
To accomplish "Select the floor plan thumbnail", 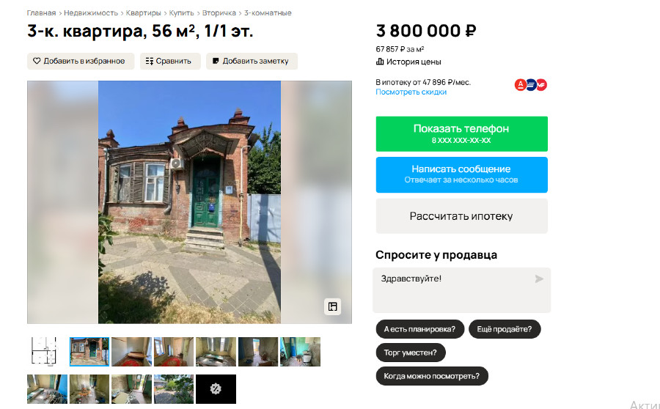I will 44,351.
